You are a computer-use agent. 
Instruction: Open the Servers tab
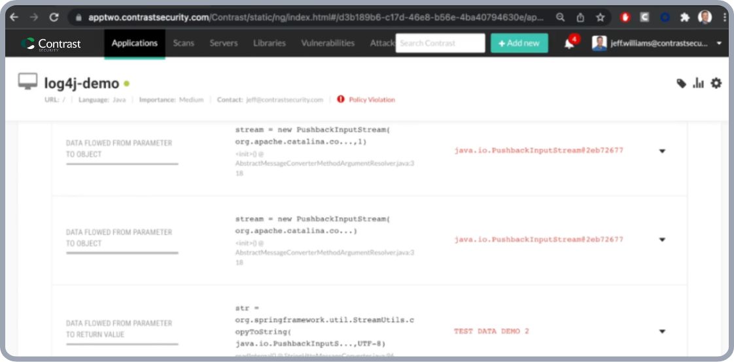click(x=224, y=43)
